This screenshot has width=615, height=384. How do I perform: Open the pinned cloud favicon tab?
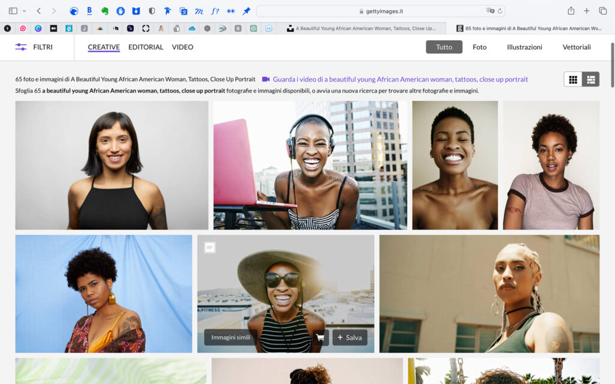(192, 28)
